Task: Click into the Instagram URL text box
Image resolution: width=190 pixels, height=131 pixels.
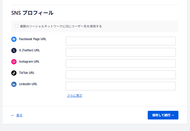Action: [x=120, y=63]
